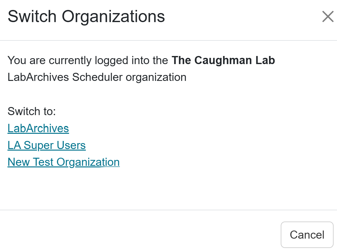337x252 pixels.
Task: Open the New Test Organization link
Action: click(63, 162)
